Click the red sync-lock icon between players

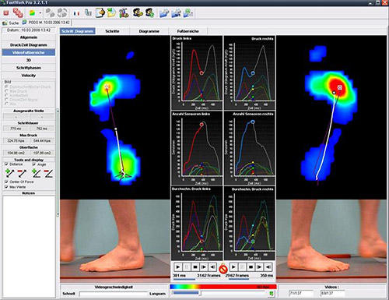(x=223, y=269)
